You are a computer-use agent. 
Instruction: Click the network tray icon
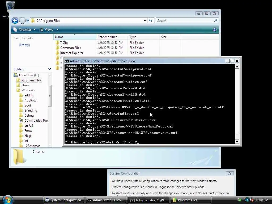coord(246,200)
